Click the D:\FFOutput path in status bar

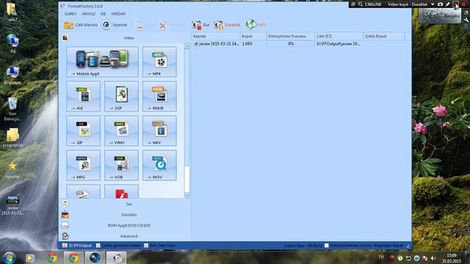[80, 246]
